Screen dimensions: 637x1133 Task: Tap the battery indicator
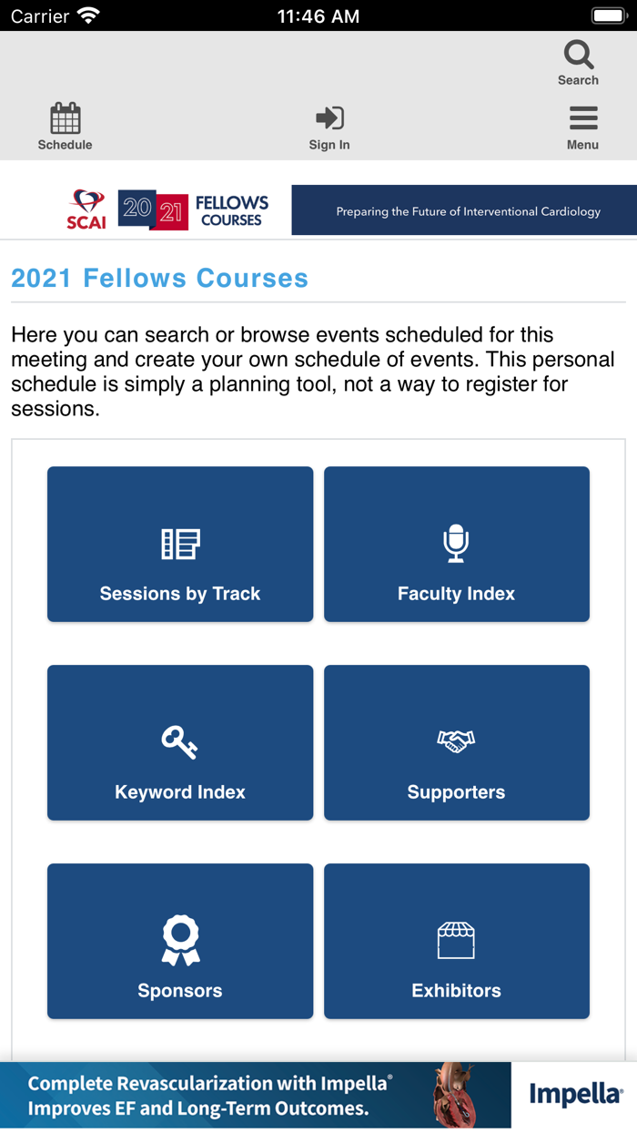pyautogui.click(x=608, y=14)
